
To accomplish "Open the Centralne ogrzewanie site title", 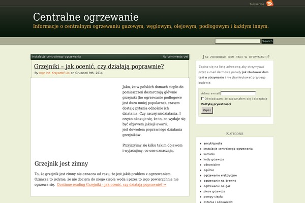I will 86,17.
